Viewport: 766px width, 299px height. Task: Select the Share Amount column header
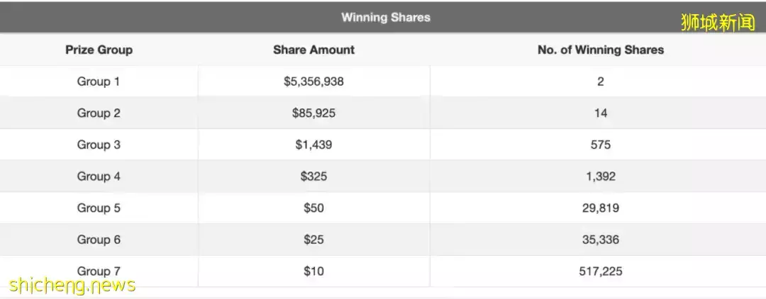(x=313, y=50)
